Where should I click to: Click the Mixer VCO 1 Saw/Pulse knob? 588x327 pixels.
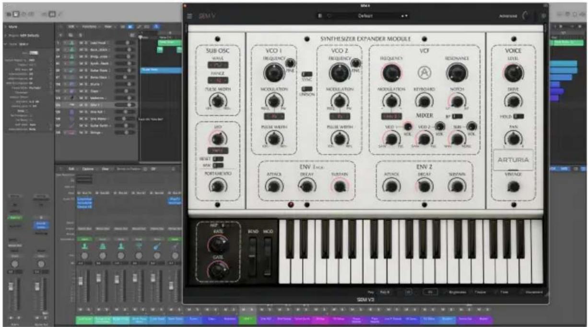[391, 139]
